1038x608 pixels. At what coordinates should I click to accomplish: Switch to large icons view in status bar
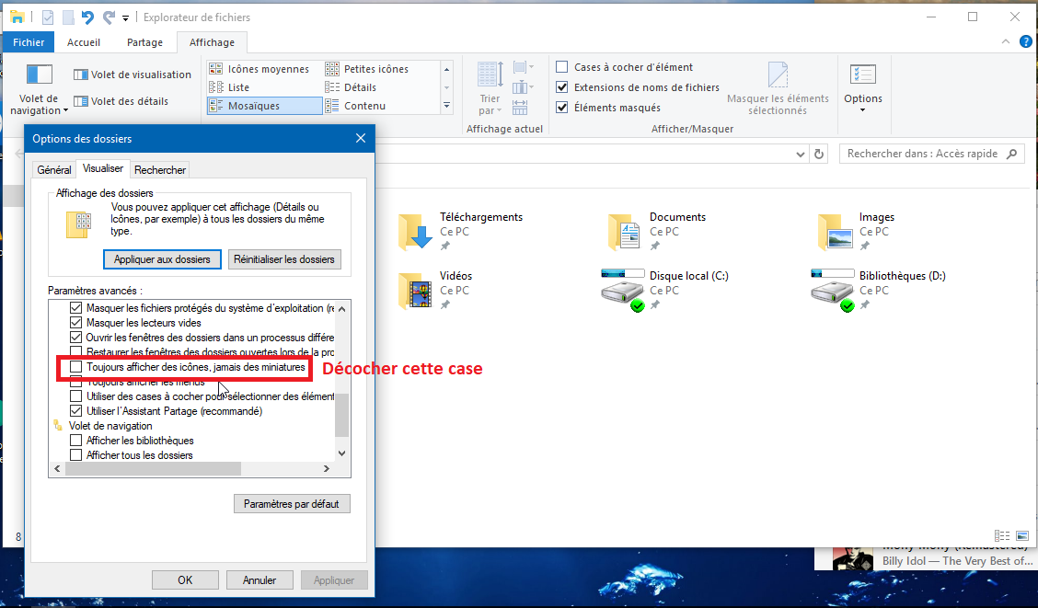(1022, 535)
